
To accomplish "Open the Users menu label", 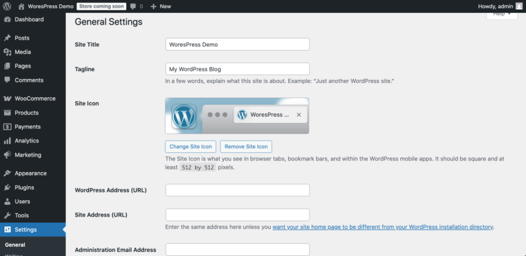I will 22,201.
